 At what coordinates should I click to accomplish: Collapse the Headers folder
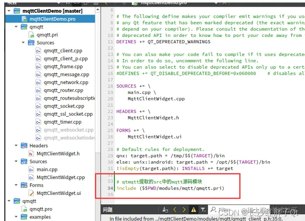click(16, 146)
